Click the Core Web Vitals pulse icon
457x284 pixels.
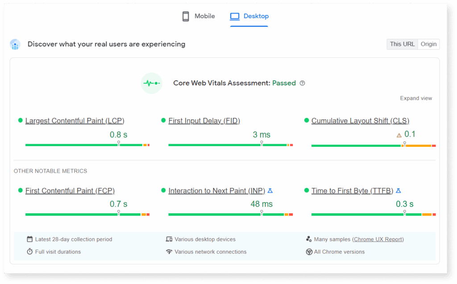152,83
